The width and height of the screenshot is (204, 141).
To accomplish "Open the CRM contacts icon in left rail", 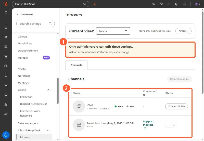I will (x=6, y=27).
